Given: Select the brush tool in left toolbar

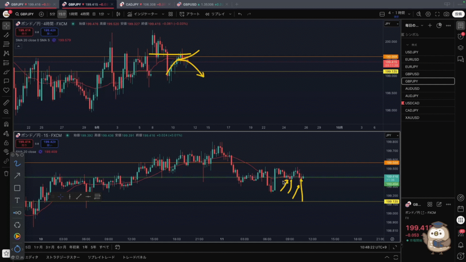Looking at the screenshot, I should [x=6, y=72].
